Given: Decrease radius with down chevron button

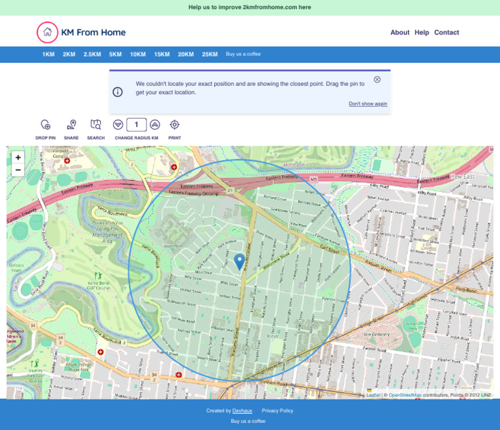Looking at the screenshot, I should pos(118,124).
